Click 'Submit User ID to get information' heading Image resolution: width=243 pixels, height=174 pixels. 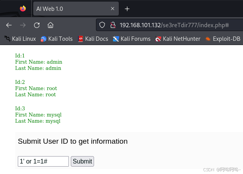pos(73,141)
